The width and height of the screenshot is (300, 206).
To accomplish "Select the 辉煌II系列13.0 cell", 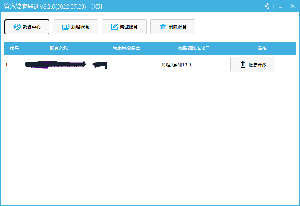I will tap(176, 65).
